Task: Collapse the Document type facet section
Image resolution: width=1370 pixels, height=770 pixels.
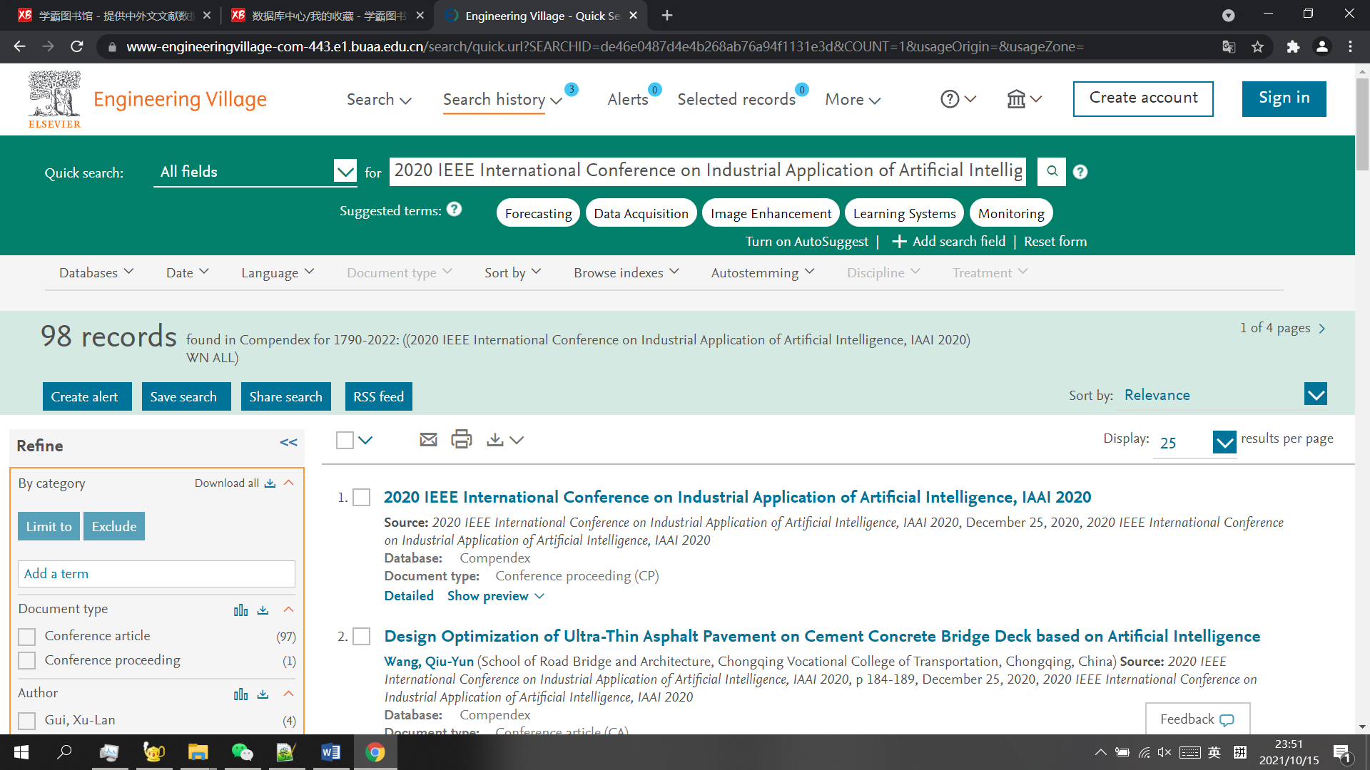Action: coord(289,610)
